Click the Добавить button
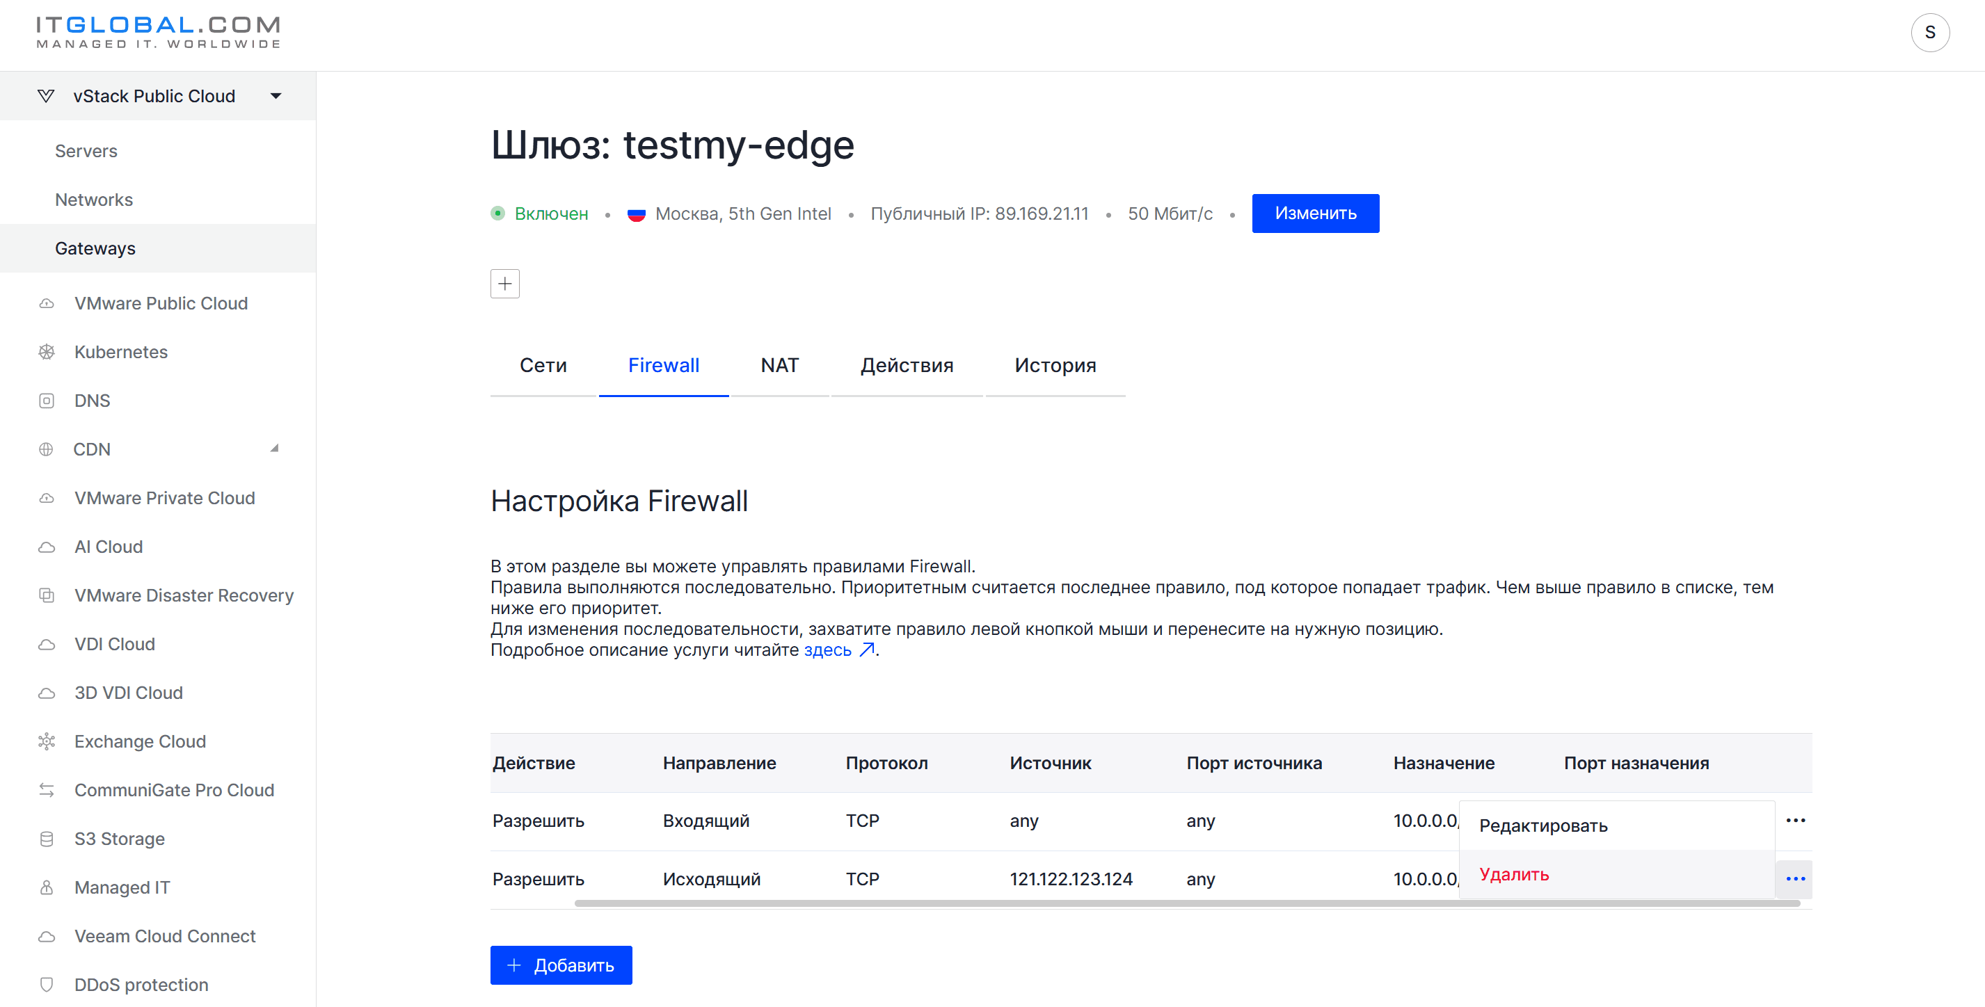The width and height of the screenshot is (1985, 1007). click(561, 965)
